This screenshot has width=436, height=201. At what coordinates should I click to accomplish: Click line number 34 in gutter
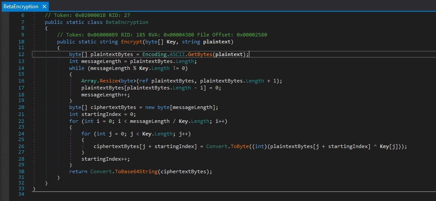click(x=21, y=194)
